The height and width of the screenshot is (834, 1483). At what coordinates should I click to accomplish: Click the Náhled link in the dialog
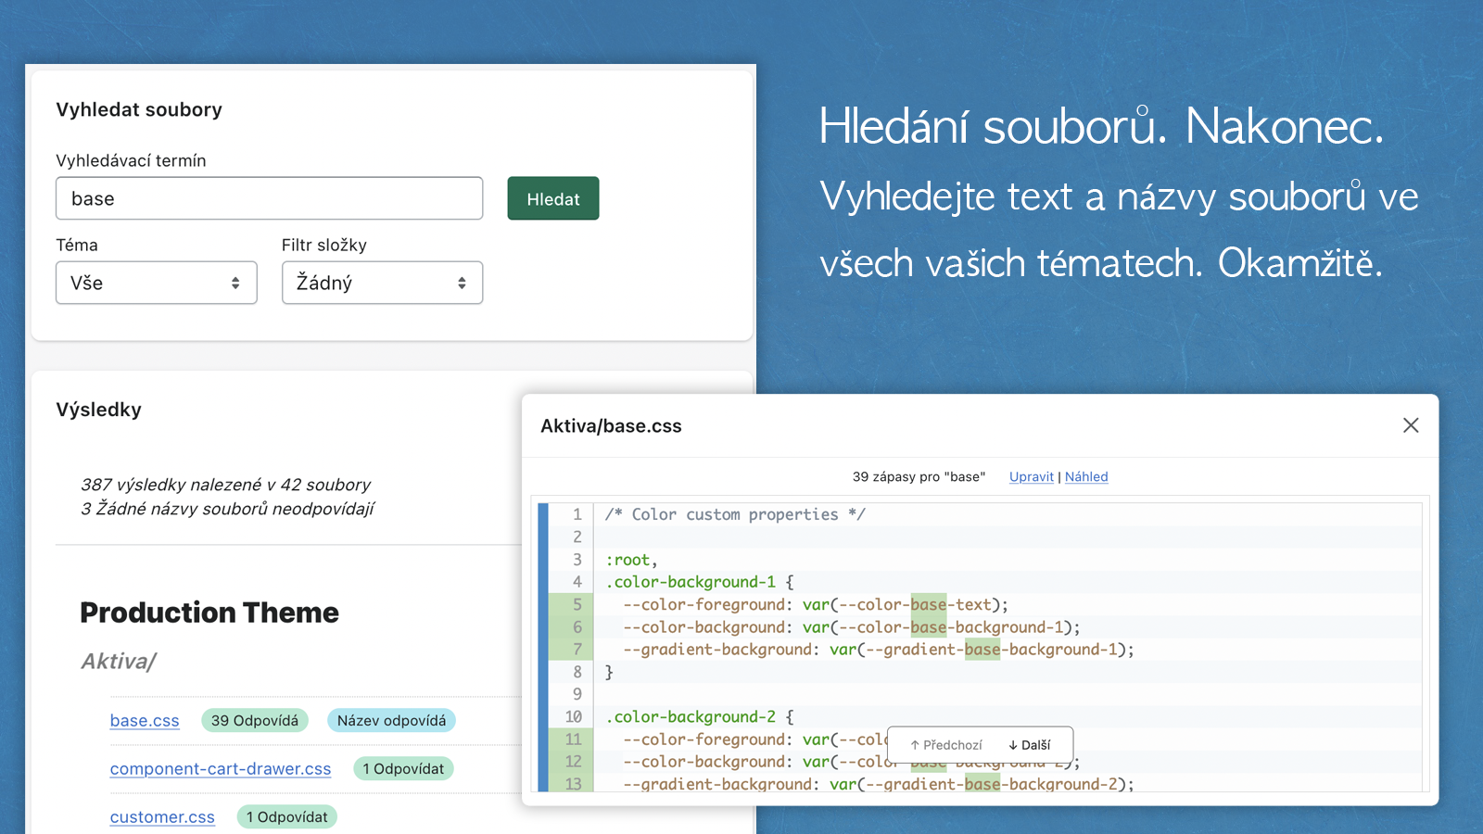1086,476
